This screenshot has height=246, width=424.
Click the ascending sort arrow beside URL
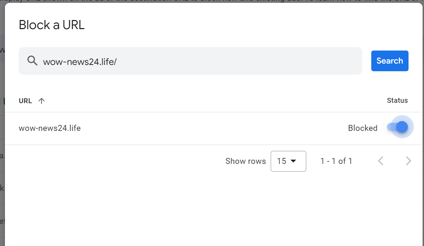click(41, 101)
